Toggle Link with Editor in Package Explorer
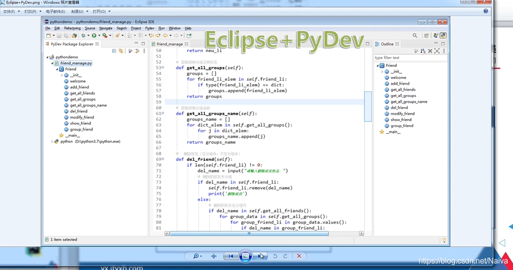 (x=121, y=51)
